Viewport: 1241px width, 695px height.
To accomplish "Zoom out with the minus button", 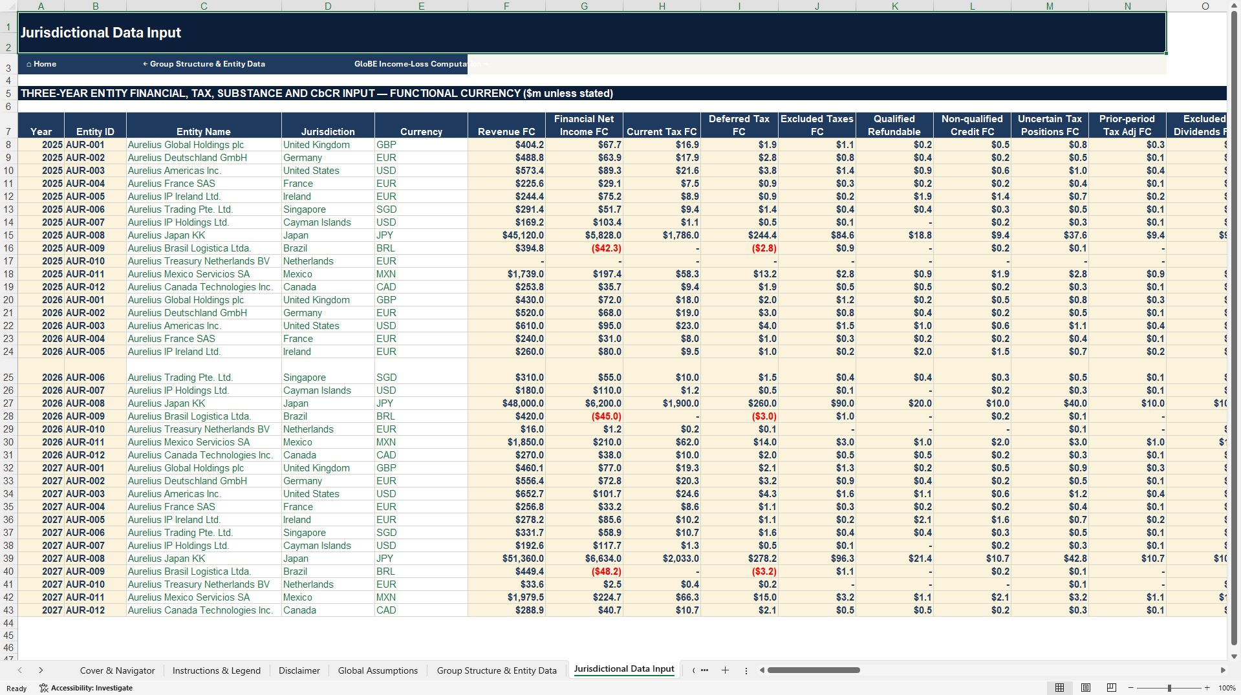I will 1130,688.
